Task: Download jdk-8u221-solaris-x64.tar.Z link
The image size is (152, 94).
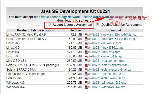Action: pyautogui.click(x=105, y=74)
